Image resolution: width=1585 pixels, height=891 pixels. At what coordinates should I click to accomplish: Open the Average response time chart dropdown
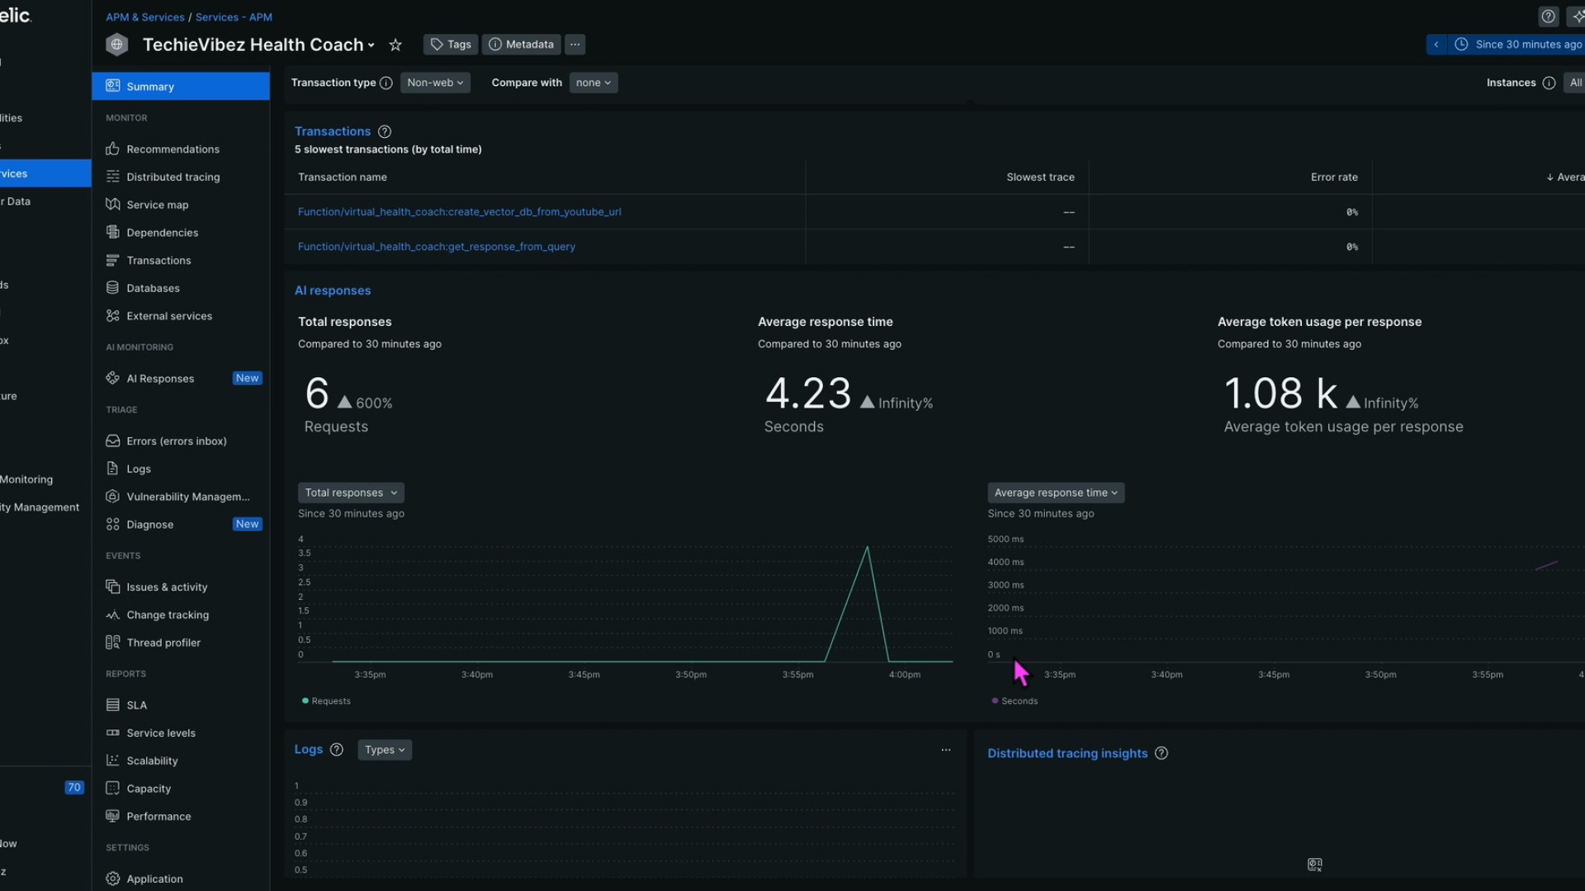tap(1056, 493)
